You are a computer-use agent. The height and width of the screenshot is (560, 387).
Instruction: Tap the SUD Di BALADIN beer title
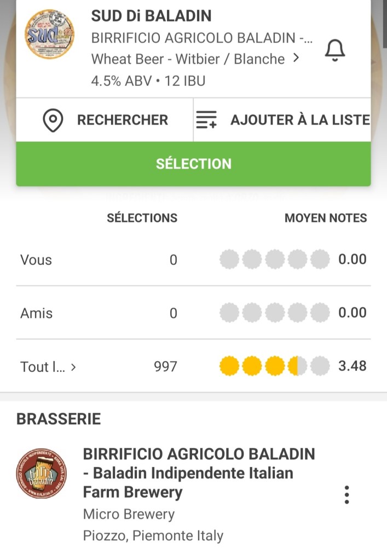click(151, 16)
